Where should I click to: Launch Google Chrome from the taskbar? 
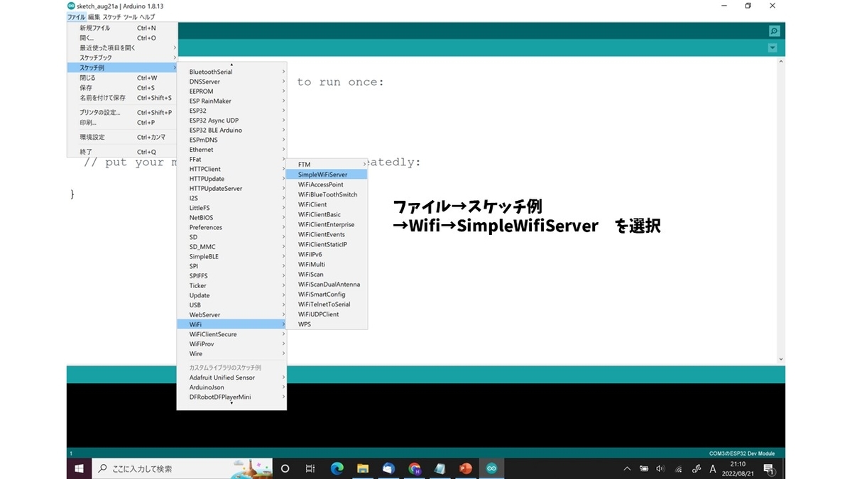(414, 468)
